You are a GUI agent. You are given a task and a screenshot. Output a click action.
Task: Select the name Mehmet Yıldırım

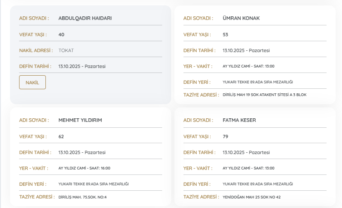[x=80, y=121]
